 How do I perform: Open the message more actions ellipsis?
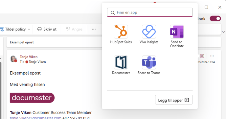[x=212, y=56]
